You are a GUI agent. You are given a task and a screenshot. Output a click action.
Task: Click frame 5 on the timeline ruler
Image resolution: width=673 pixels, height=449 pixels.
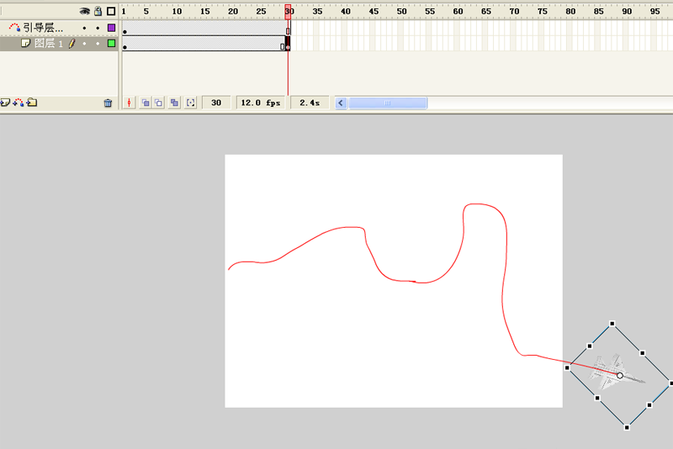146,11
